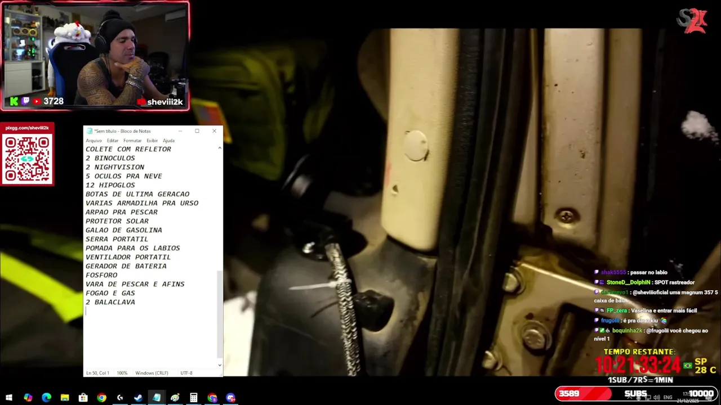Click on SERRA PORTATIL line

point(117,239)
